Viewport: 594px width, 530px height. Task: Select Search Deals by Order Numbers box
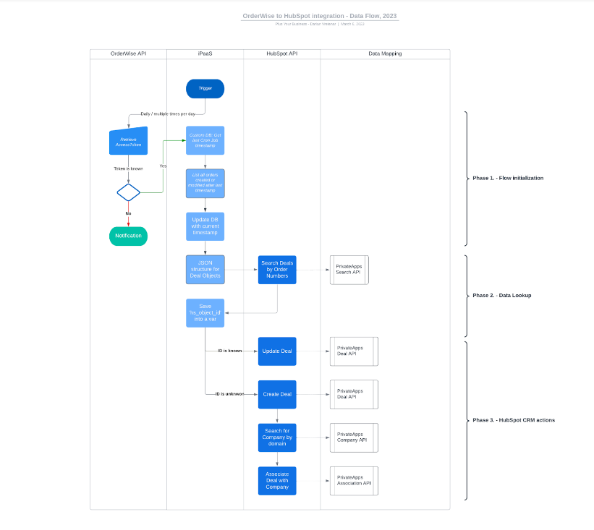tap(277, 270)
